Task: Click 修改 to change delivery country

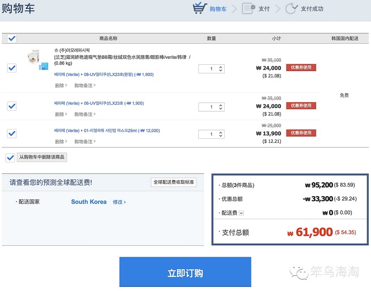Action: tap(119, 202)
